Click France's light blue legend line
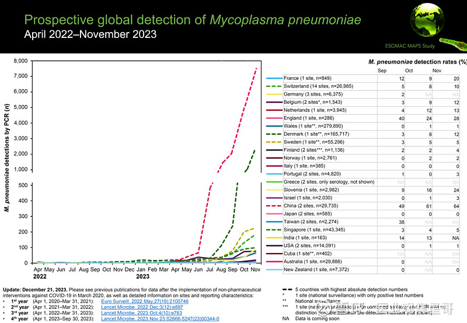The image size is (467, 323). [x=274, y=78]
